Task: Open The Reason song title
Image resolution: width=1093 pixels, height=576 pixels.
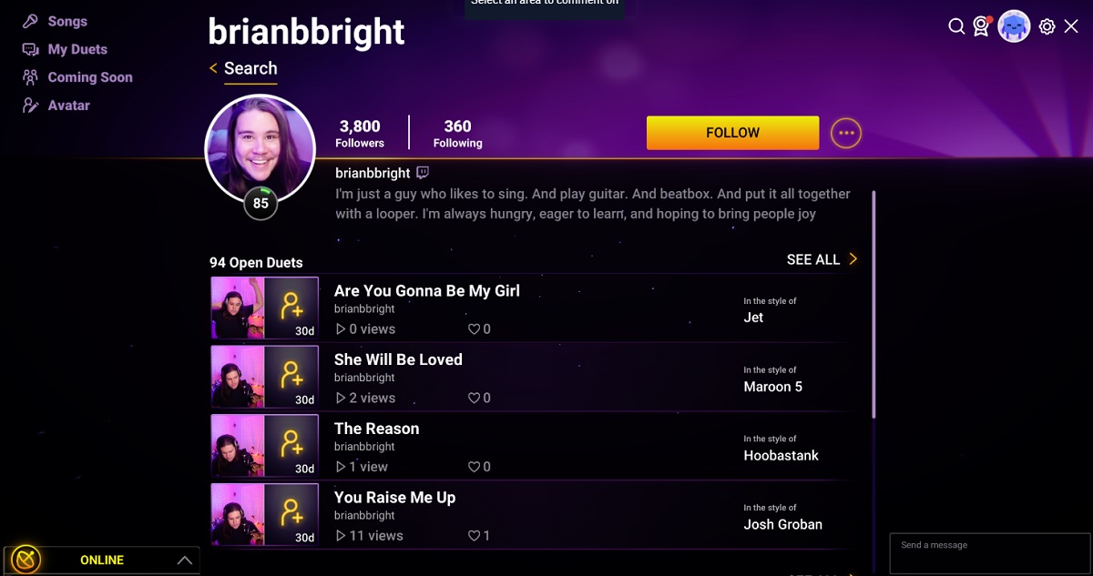Action: [x=377, y=429]
